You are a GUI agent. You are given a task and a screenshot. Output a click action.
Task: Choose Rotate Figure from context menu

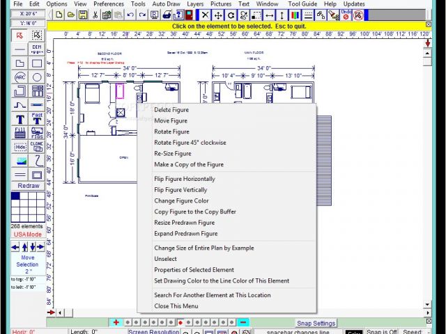pyautogui.click(x=171, y=132)
